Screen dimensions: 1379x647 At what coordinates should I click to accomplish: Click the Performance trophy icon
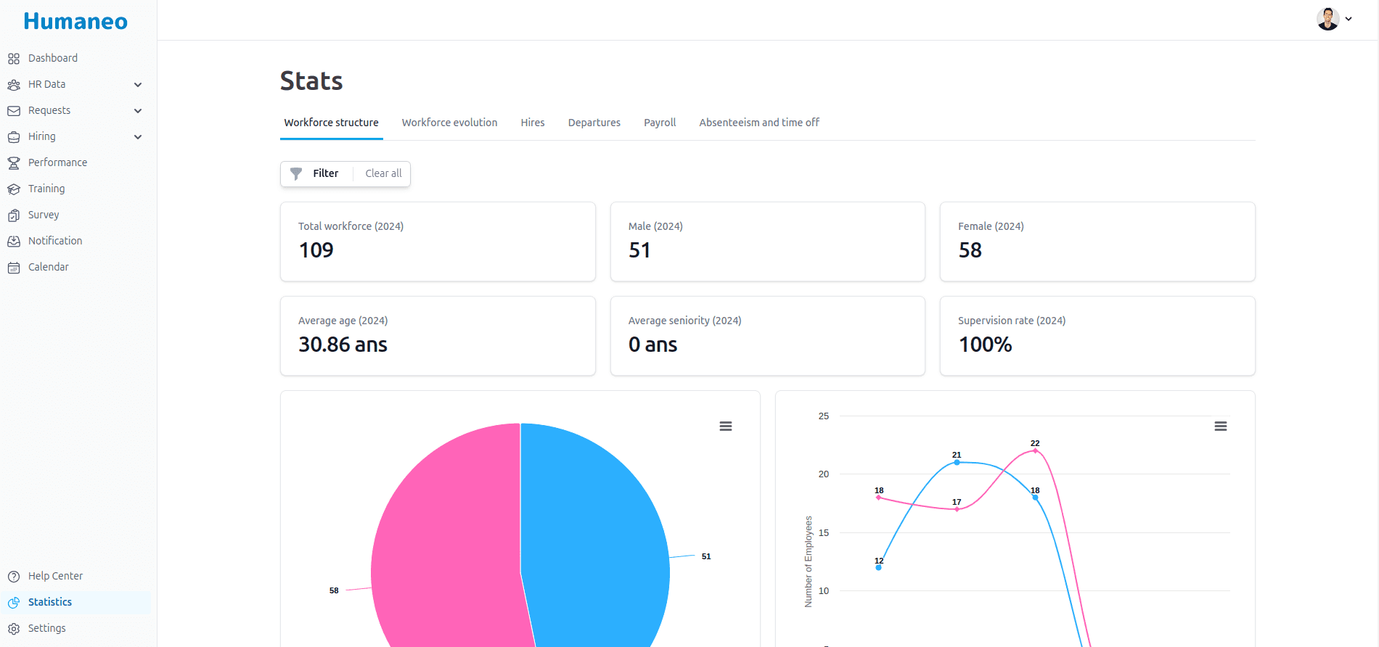coord(14,163)
